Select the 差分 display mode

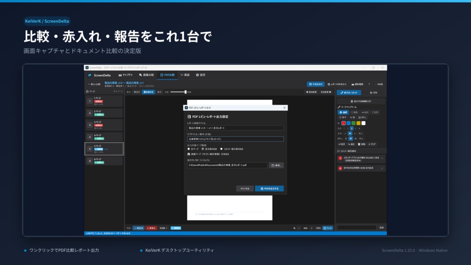pos(160,92)
